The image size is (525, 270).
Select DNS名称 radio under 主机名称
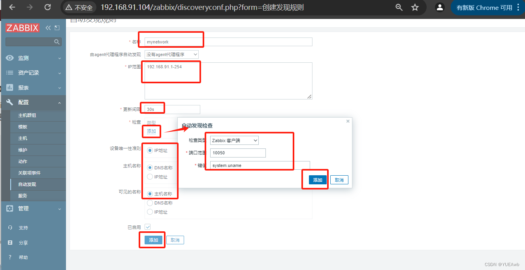coord(150,168)
